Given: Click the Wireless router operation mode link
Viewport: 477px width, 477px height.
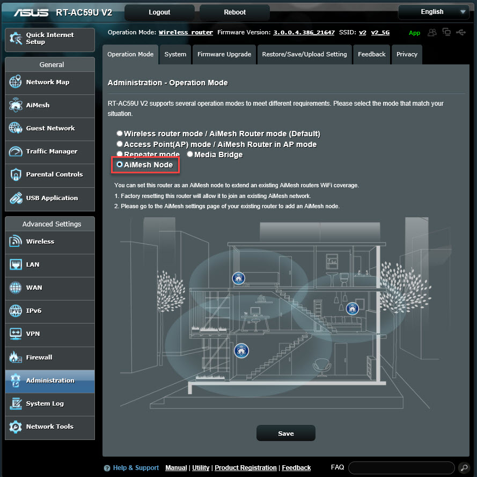Looking at the screenshot, I should click(186, 32).
